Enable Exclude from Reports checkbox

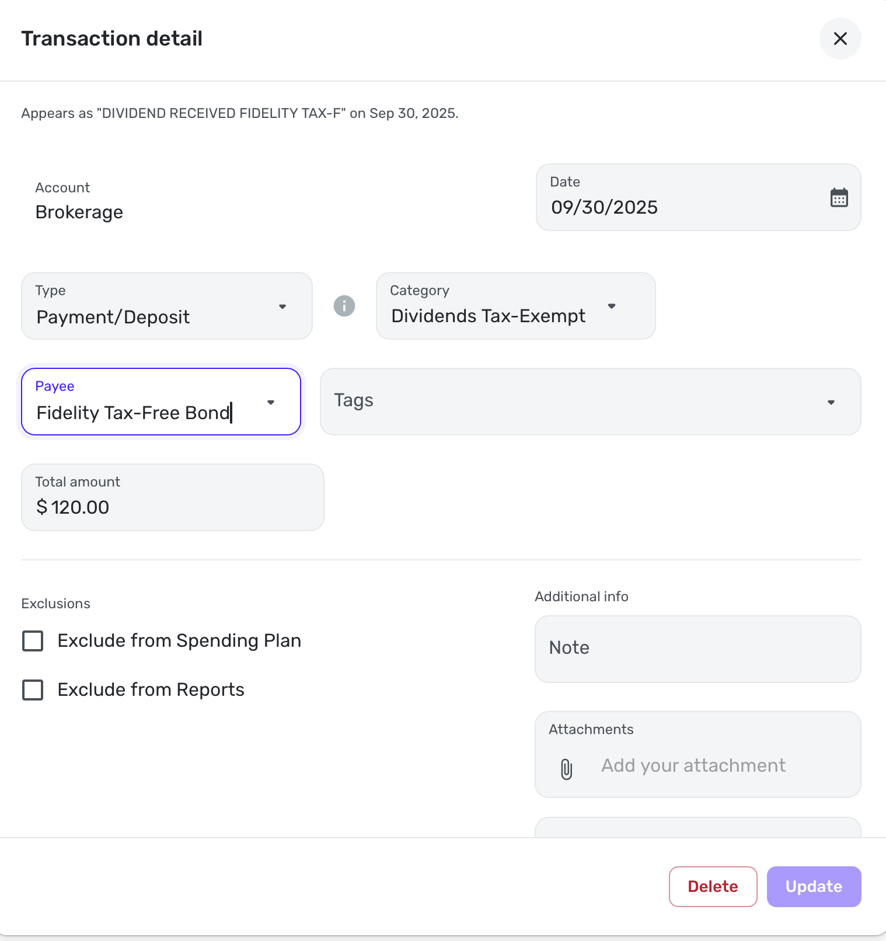point(33,690)
